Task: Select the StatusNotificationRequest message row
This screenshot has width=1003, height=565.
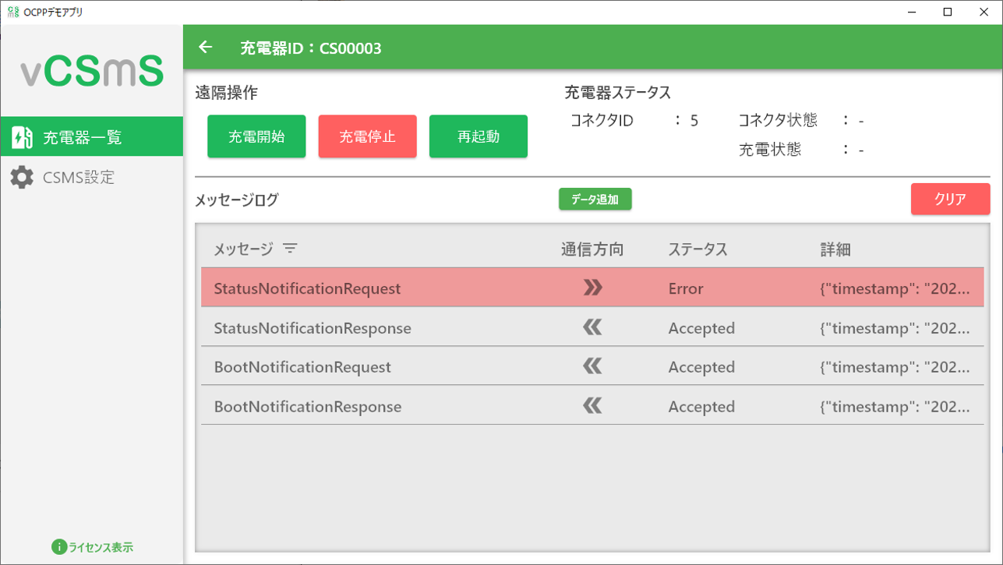Action: point(592,288)
